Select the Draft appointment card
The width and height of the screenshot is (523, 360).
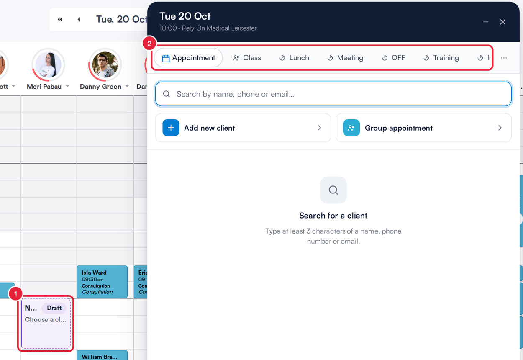46,323
